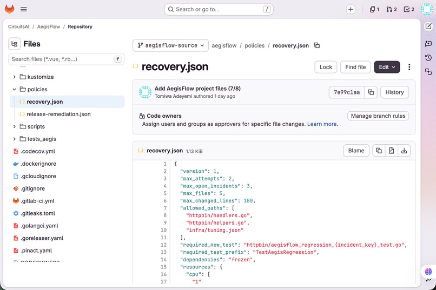Image resolution: width=436 pixels, height=290 pixels.
Task: Go to AegisFlow breadcrumb
Action: click(x=49, y=26)
